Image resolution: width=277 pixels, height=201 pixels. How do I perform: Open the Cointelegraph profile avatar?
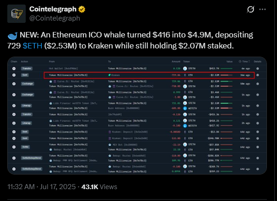tap(17, 14)
